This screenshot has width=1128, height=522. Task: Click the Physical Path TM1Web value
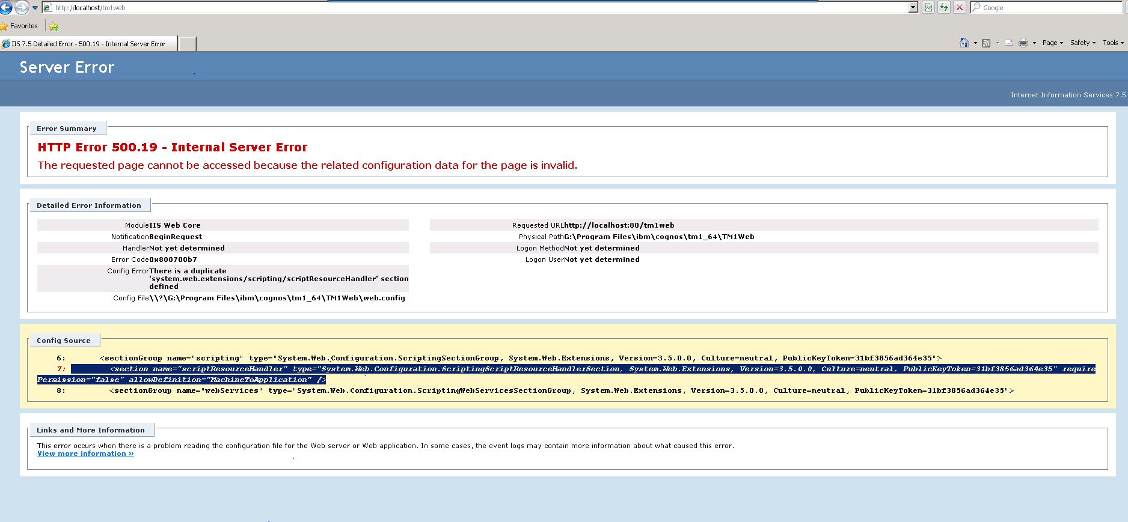point(659,237)
